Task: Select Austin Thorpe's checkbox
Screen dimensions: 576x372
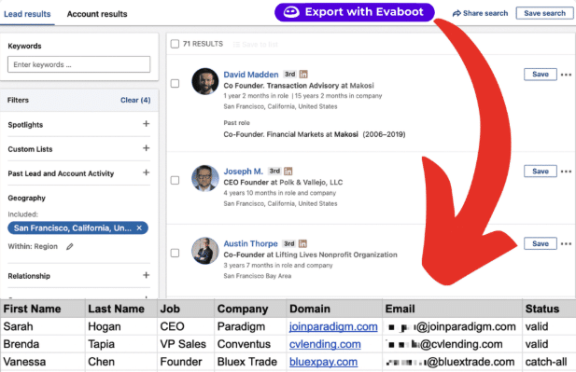Action: 175,254
